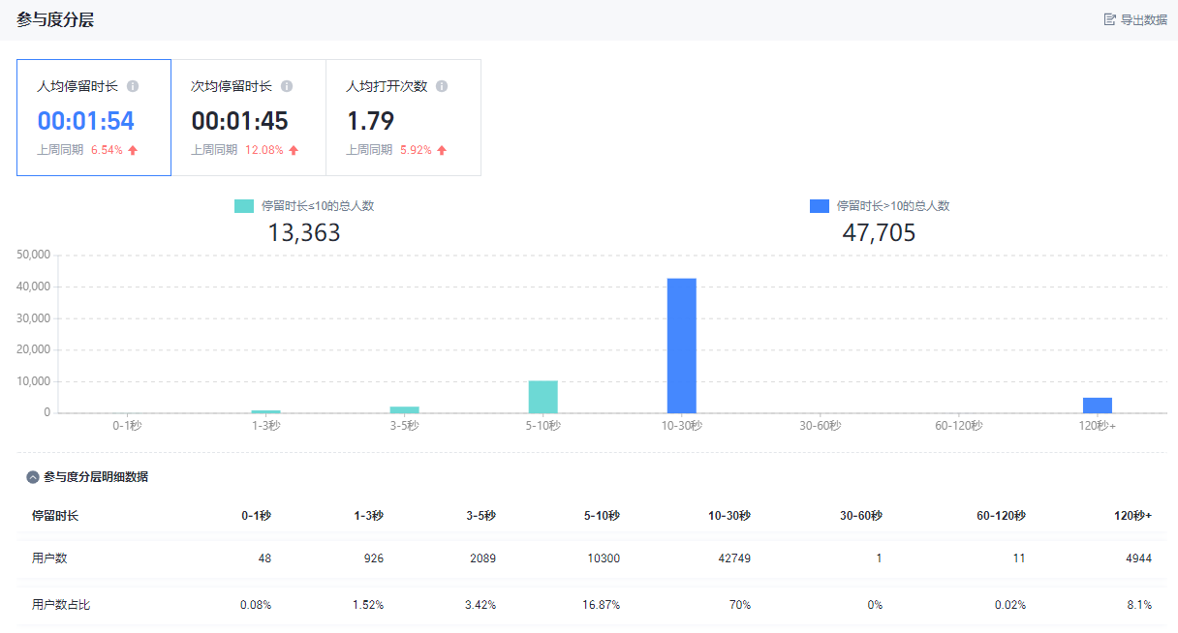Click the 3-5秒 teal bar in chart
Screen dimensions: 1178x633
click(404, 409)
